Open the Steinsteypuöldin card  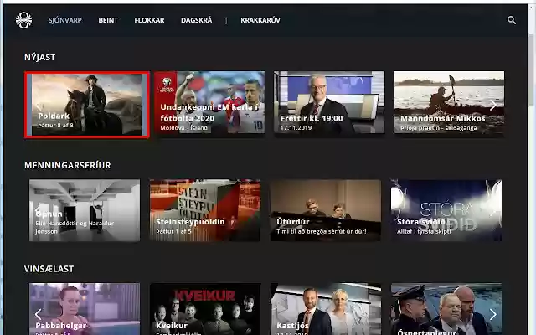coord(205,210)
